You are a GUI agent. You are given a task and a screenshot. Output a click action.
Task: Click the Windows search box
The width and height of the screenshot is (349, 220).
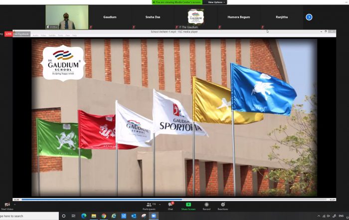point(29,216)
